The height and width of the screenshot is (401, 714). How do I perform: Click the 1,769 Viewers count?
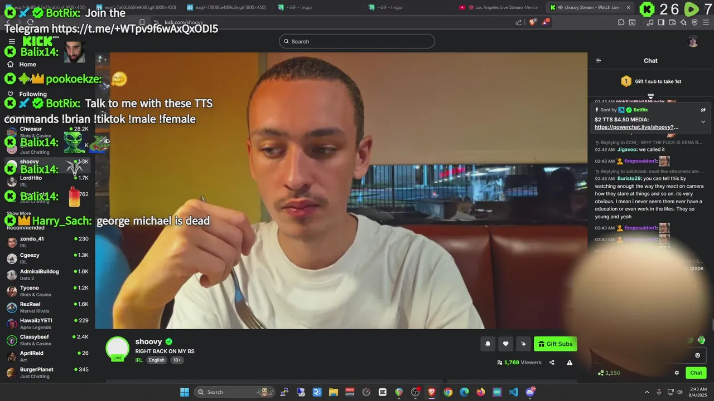[519, 363]
